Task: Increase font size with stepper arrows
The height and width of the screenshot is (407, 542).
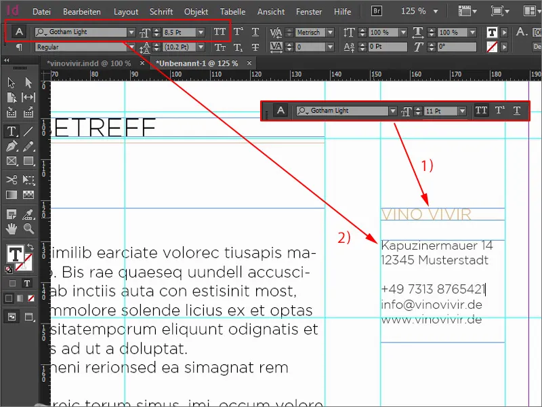Action: click(x=157, y=30)
